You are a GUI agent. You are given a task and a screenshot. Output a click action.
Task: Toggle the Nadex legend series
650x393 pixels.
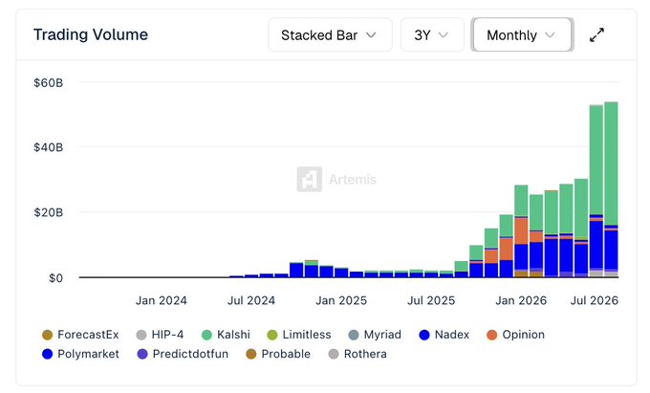(444, 335)
